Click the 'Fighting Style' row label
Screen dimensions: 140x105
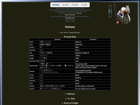pyautogui.click(x=34, y=66)
